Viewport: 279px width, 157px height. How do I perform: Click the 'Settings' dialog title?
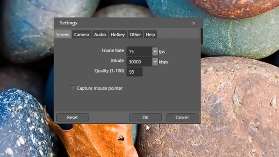68,23
